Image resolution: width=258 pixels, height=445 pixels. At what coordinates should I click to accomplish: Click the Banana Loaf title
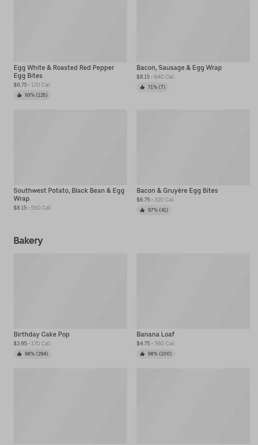coord(155,334)
